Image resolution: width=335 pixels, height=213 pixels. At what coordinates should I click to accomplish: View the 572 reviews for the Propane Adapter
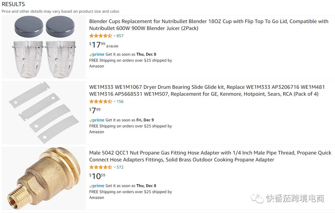click(120, 167)
